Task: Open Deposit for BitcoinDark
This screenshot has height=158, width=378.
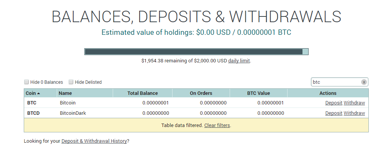Action: 334,113
